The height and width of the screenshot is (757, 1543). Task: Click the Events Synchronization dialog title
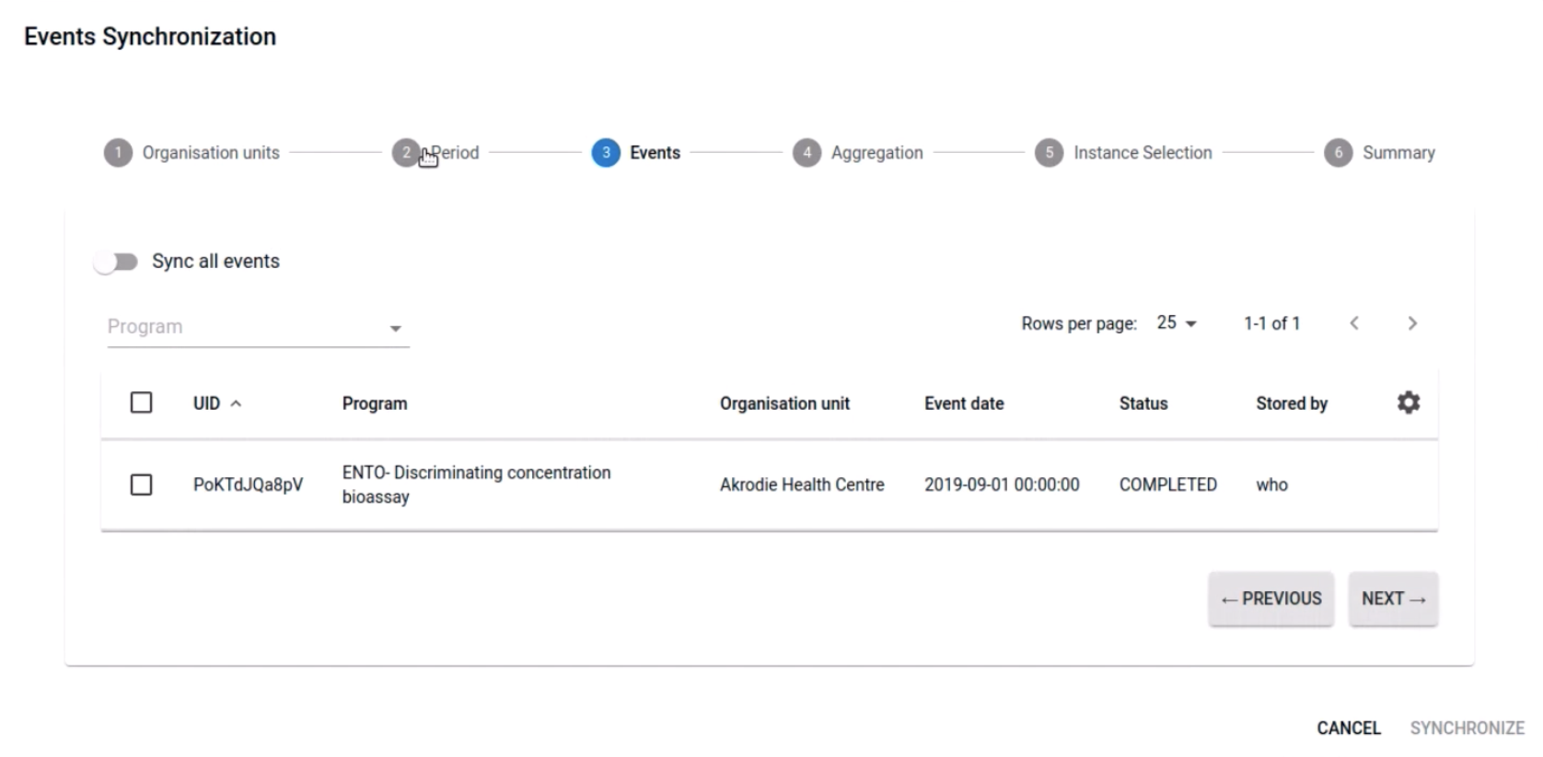click(150, 37)
